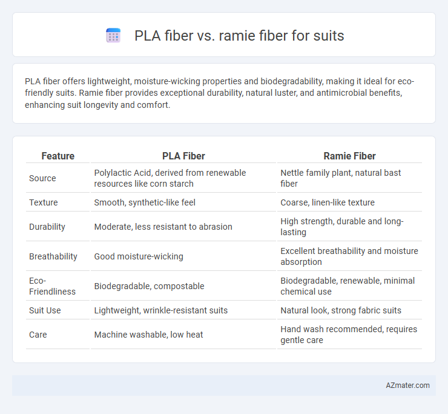Viewport: 448px width, 414px height.
Task: Click the 'Eco-Friendliness' row label
Action: pyautogui.click(x=52, y=286)
